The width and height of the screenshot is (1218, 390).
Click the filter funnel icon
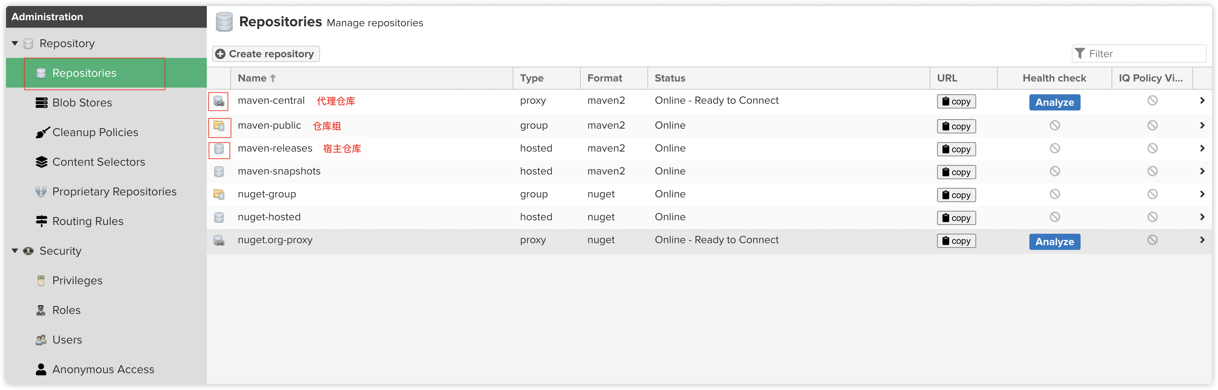coord(1080,54)
